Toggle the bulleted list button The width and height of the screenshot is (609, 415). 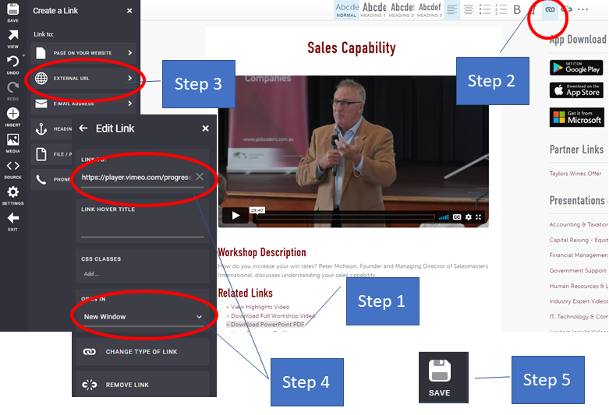(484, 10)
